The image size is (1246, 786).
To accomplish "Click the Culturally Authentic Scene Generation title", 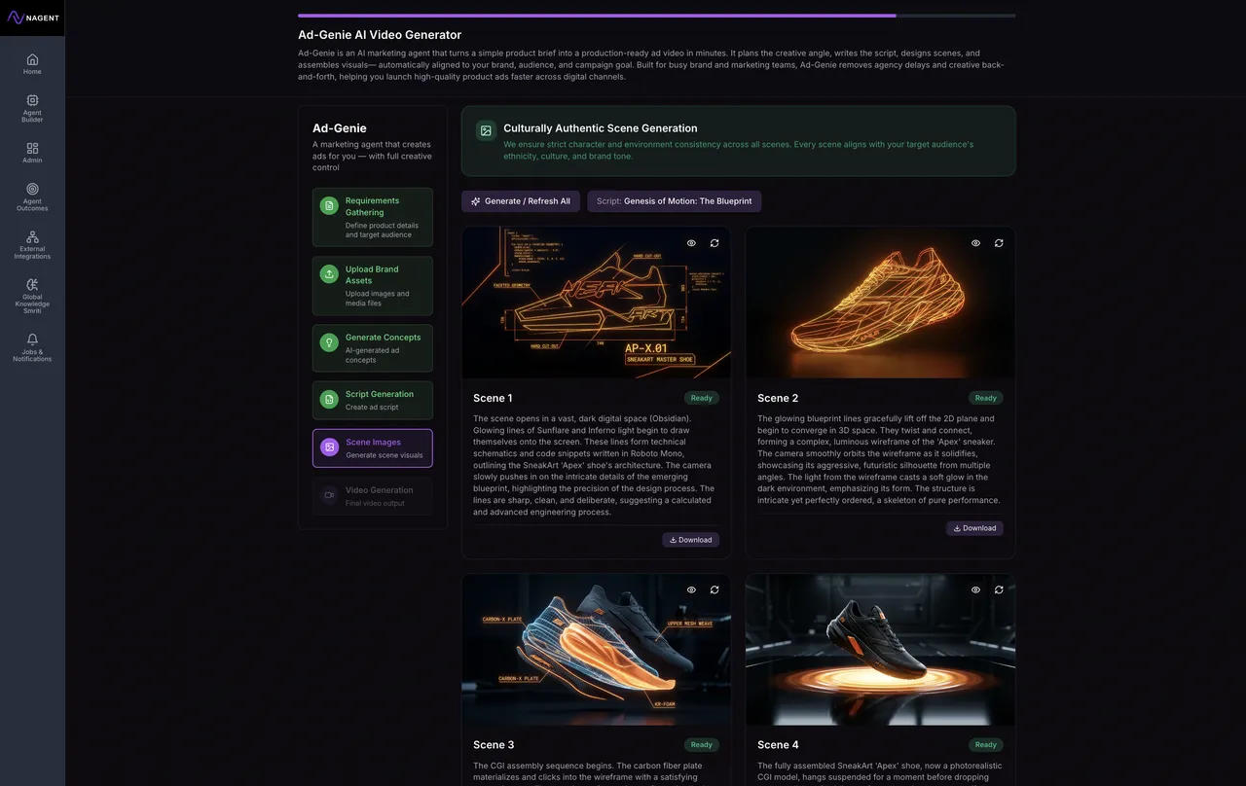I will (x=601, y=128).
